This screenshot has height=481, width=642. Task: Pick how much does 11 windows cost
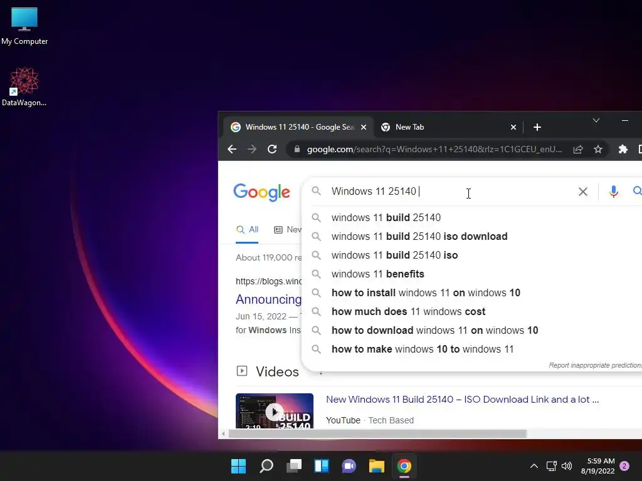pos(408,312)
